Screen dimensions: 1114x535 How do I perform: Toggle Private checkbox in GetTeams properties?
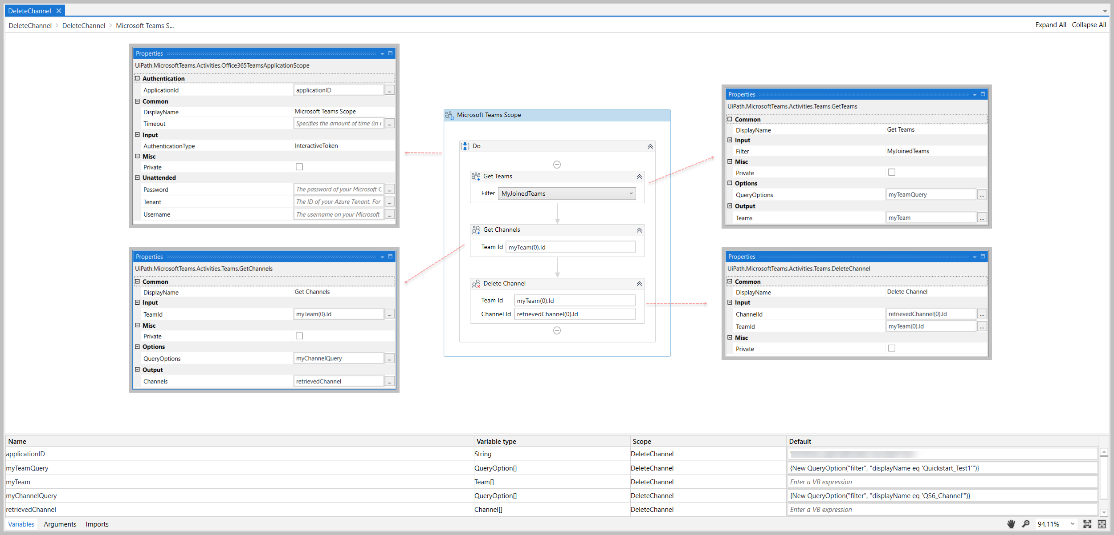point(892,173)
